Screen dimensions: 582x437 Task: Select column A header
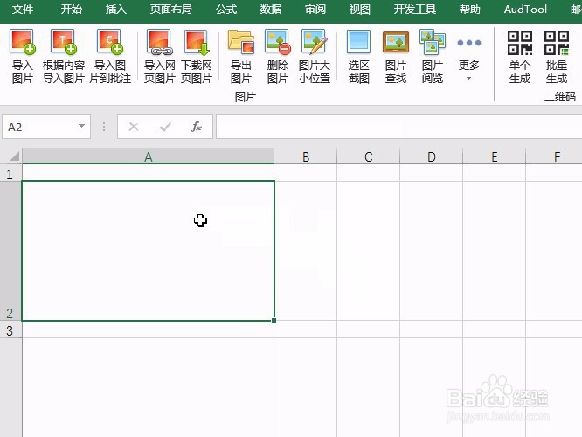point(148,156)
